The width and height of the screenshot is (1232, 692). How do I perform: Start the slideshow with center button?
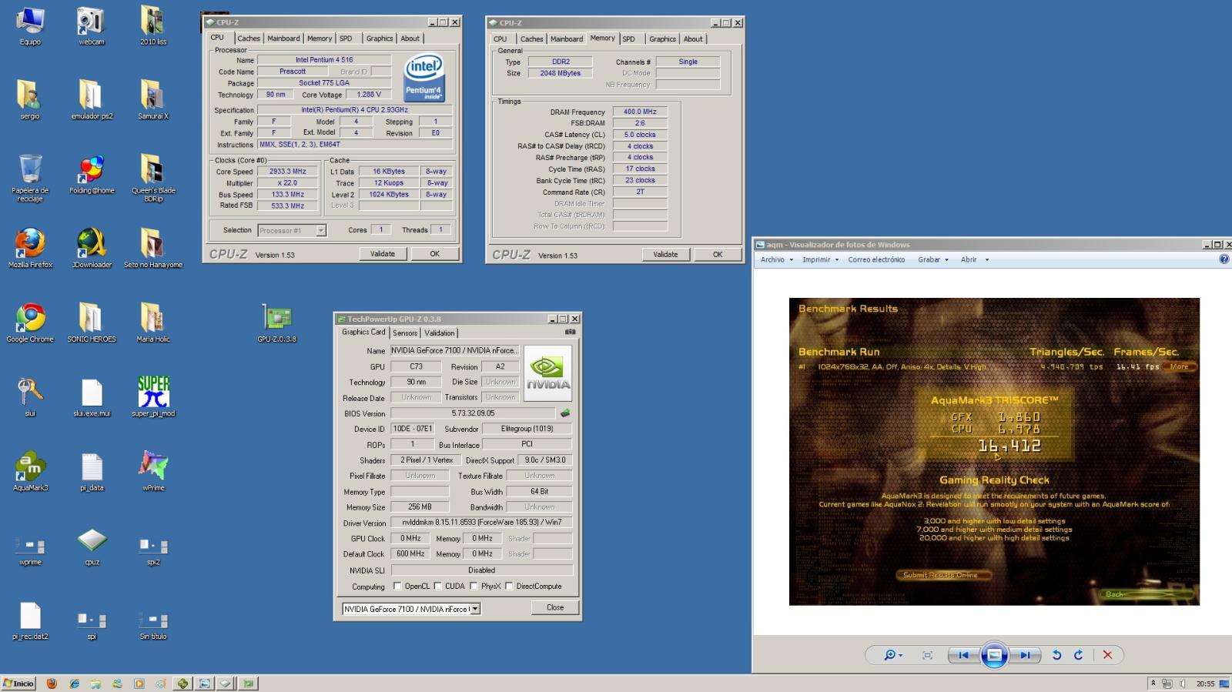tap(994, 655)
